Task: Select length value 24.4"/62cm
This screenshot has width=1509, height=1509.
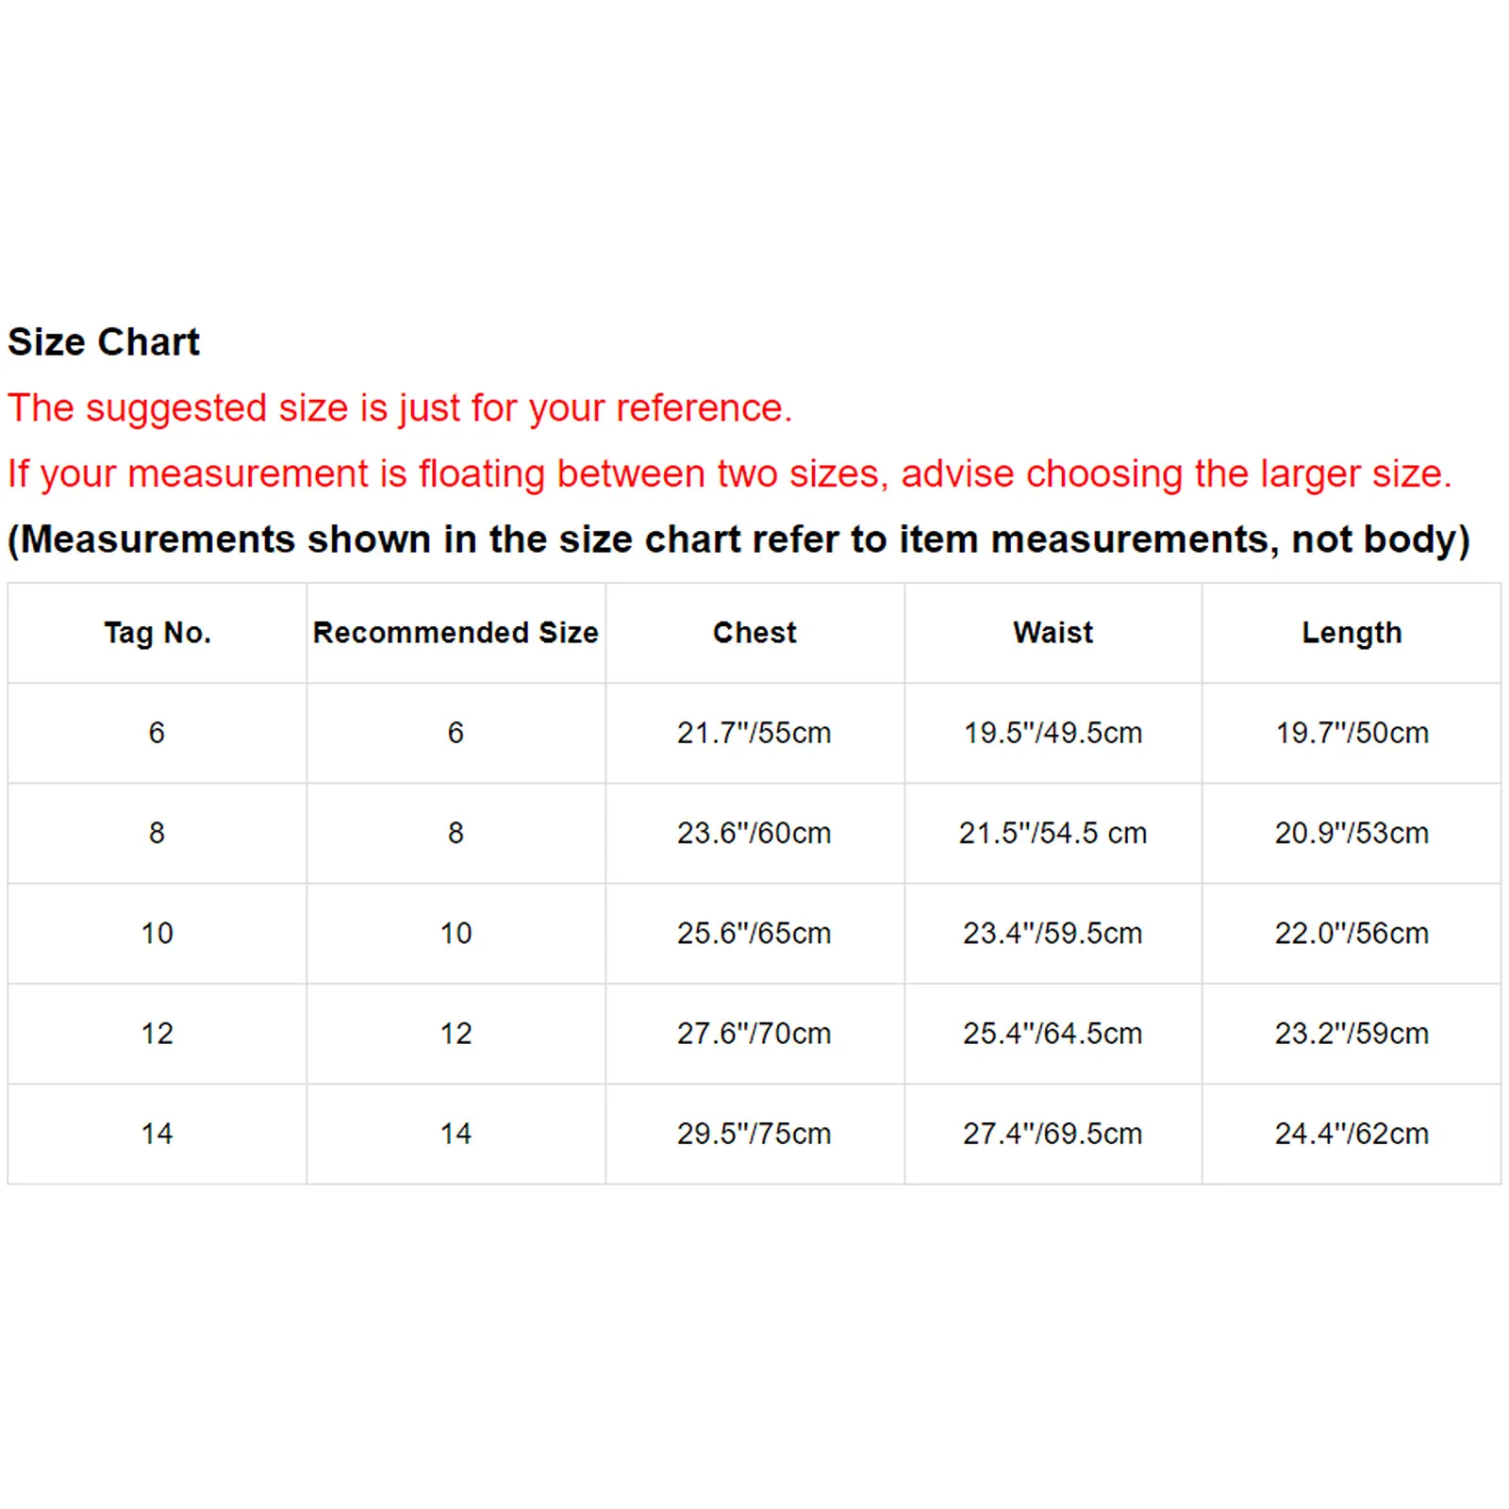Action: point(1351,1134)
